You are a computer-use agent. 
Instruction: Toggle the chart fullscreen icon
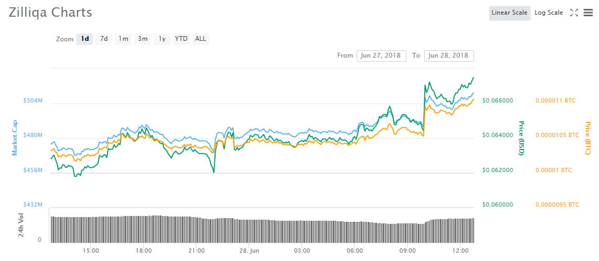574,13
